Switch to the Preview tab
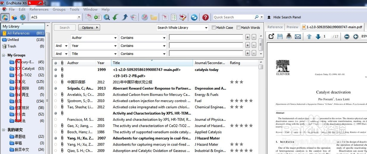Viewport: 367px width, 154px height. (x=292, y=27)
